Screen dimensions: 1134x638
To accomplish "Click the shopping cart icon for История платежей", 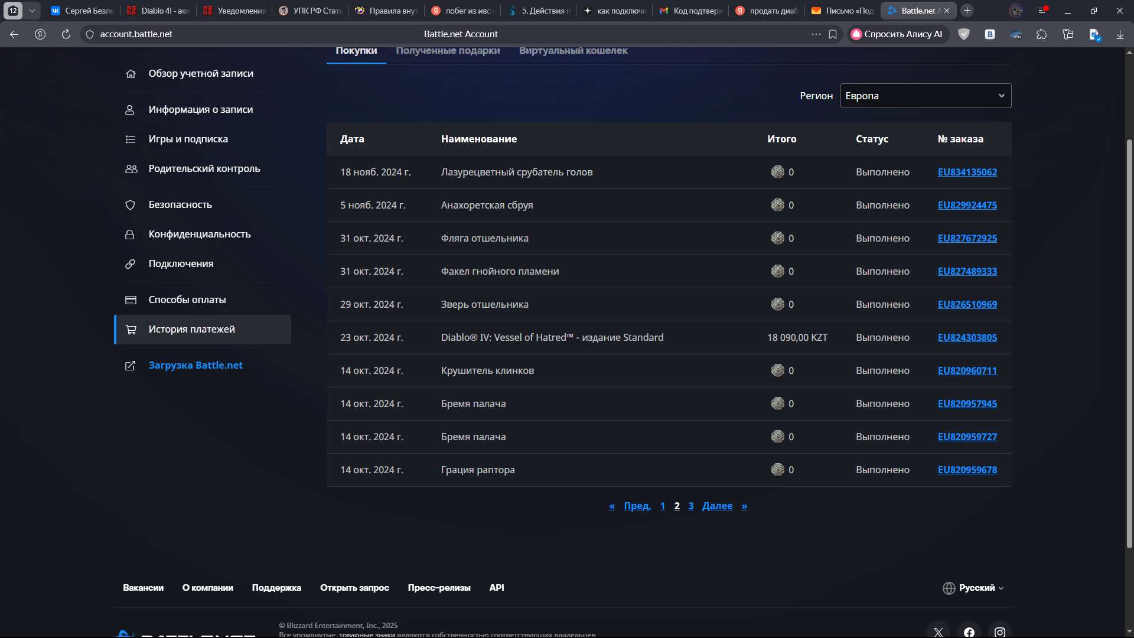I will coord(131,330).
